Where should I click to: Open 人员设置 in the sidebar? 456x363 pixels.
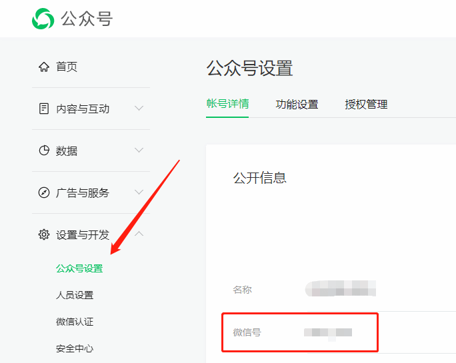75,295
